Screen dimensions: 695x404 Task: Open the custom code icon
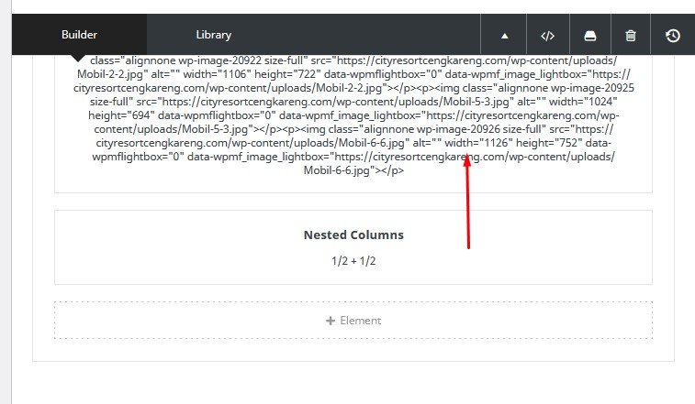point(547,36)
